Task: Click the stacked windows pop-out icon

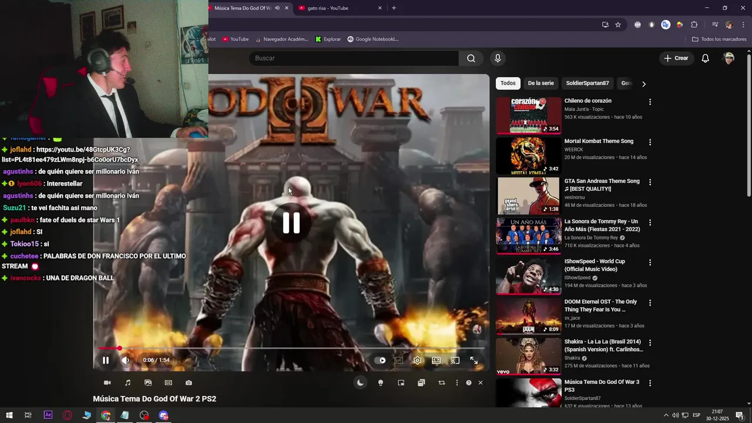Action: (x=421, y=382)
